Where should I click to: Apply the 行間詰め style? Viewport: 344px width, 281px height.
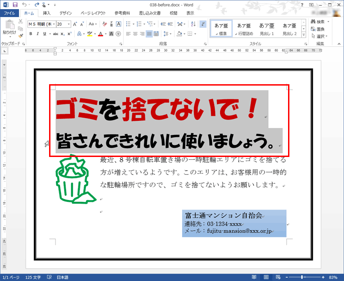[244, 29]
